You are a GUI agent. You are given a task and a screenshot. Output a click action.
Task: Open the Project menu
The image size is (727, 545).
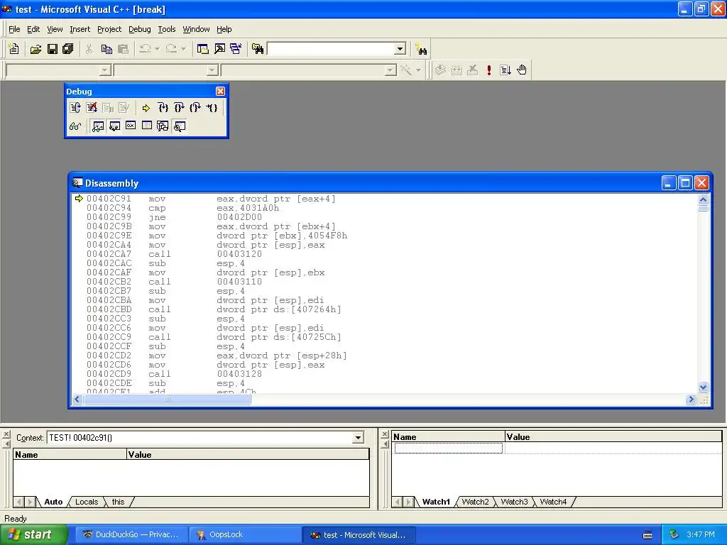109,29
